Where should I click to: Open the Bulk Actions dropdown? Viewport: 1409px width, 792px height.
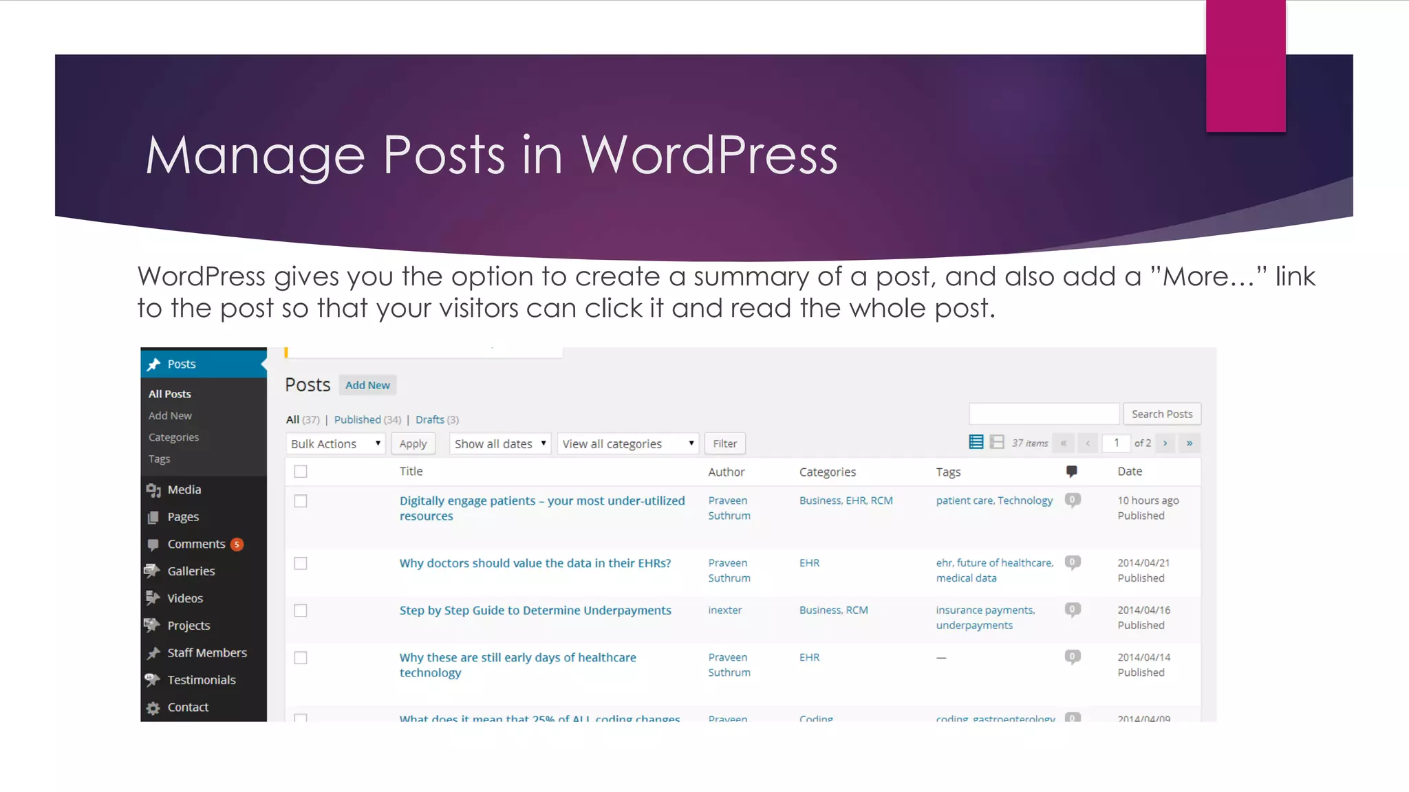(x=336, y=444)
